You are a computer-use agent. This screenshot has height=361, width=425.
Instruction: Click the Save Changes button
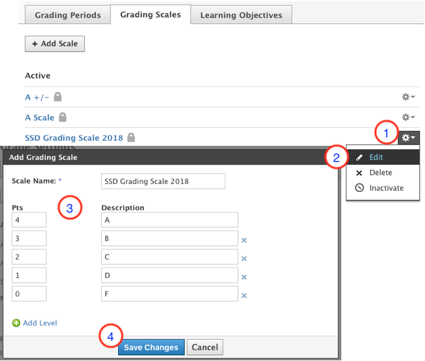coord(151,347)
